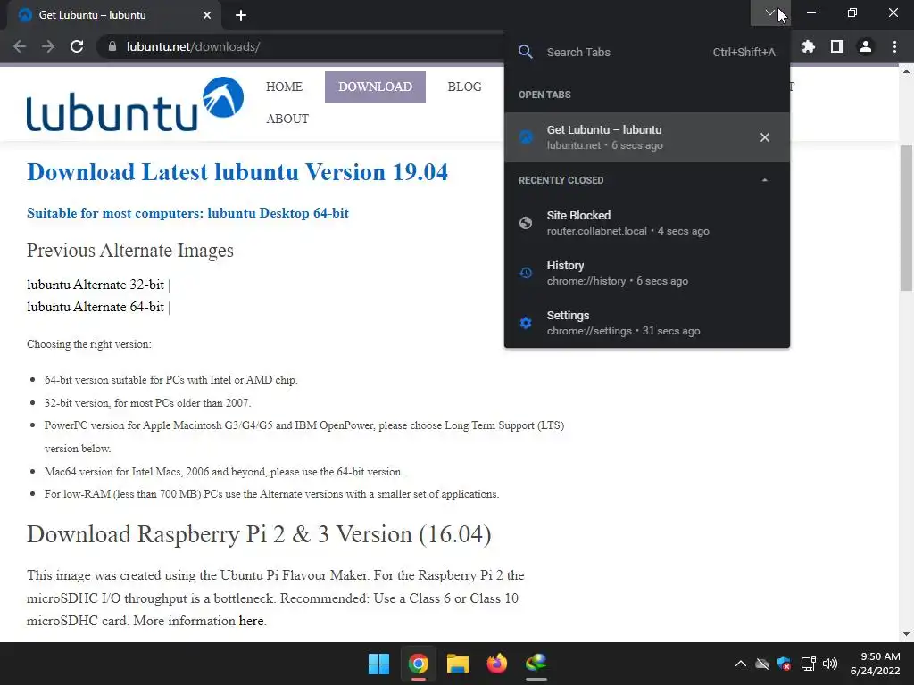The image size is (914, 685).
Task: Click the Chrome back arrow button
Action: (20, 46)
